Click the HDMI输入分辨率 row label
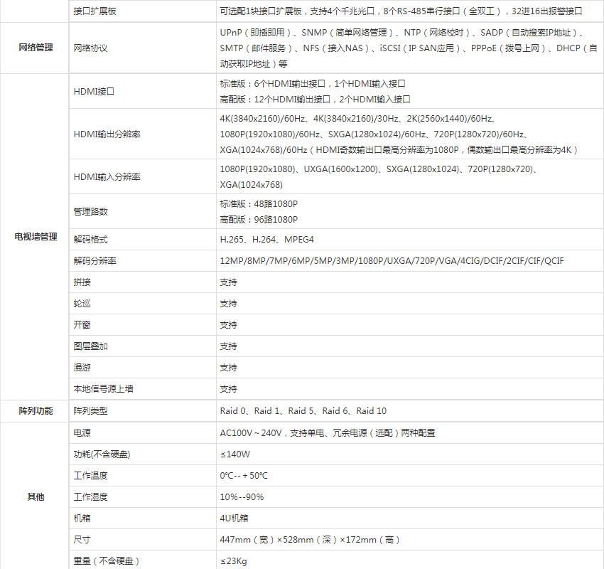Viewport: 604px width, 569px height. [x=107, y=176]
